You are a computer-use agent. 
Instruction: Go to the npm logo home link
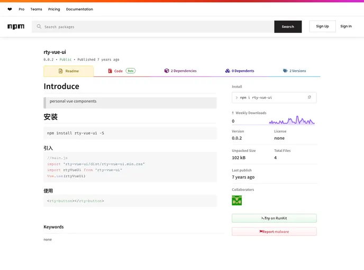(16, 26)
